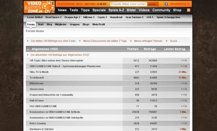Open Film, TV & Musik forum
Image resolution: width=217 pixels, height=131 pixels.
[x=39, y=72]
